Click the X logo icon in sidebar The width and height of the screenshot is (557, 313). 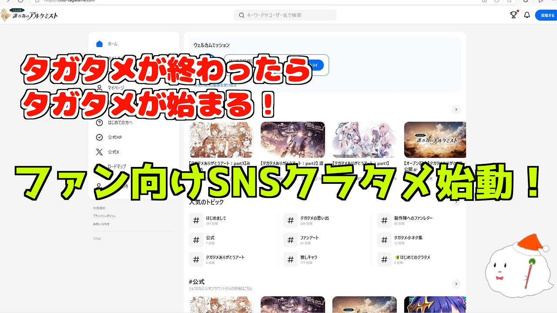click(x=99, y=152)
